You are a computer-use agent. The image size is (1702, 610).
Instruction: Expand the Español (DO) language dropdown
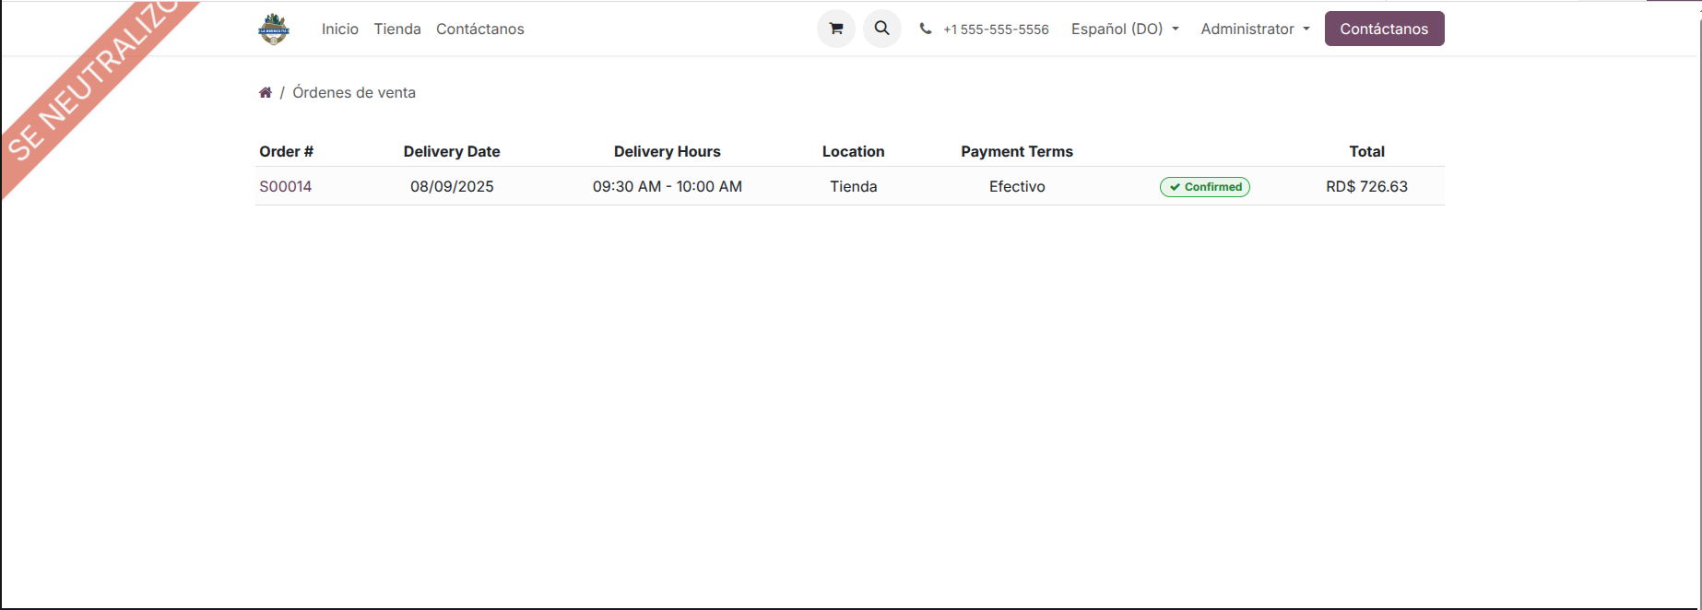click(1125, 29)
